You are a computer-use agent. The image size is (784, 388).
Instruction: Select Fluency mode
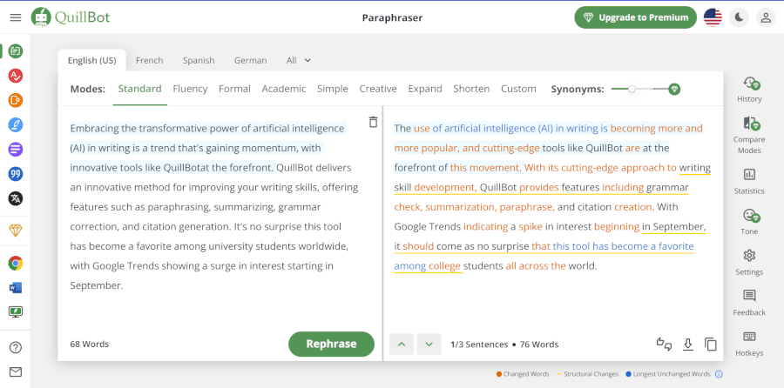point(190,89)
